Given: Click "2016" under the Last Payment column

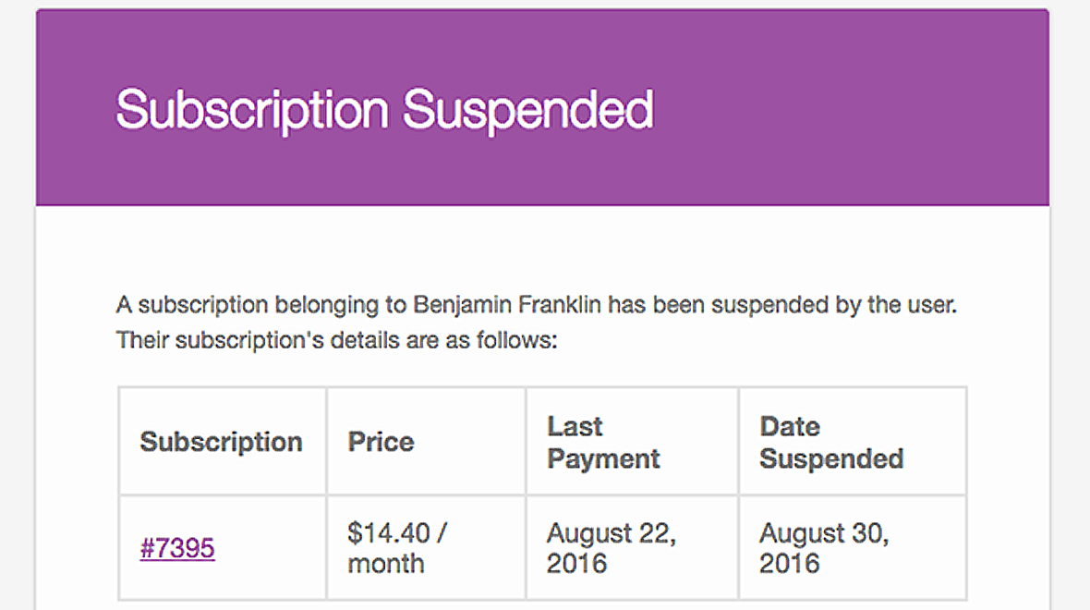Looking at the screenshot, I should tap(576, 563).
